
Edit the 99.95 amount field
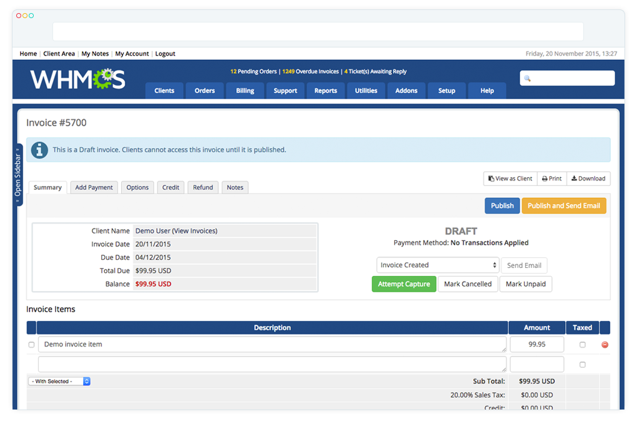536,344
